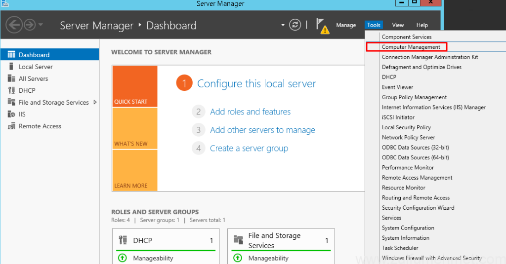Click Add other servers to manage link

(263, 130)
